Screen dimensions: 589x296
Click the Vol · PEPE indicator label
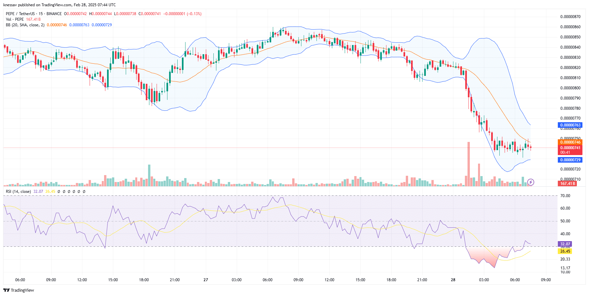[15, 19]
